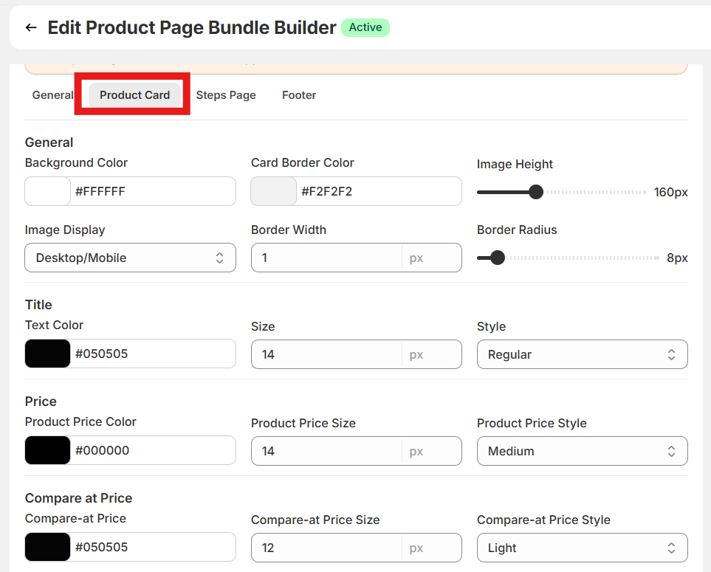Viewport: 711px width, 572px height.
Task: Open the Title Style dropdown
Action: tap(582, 354)
